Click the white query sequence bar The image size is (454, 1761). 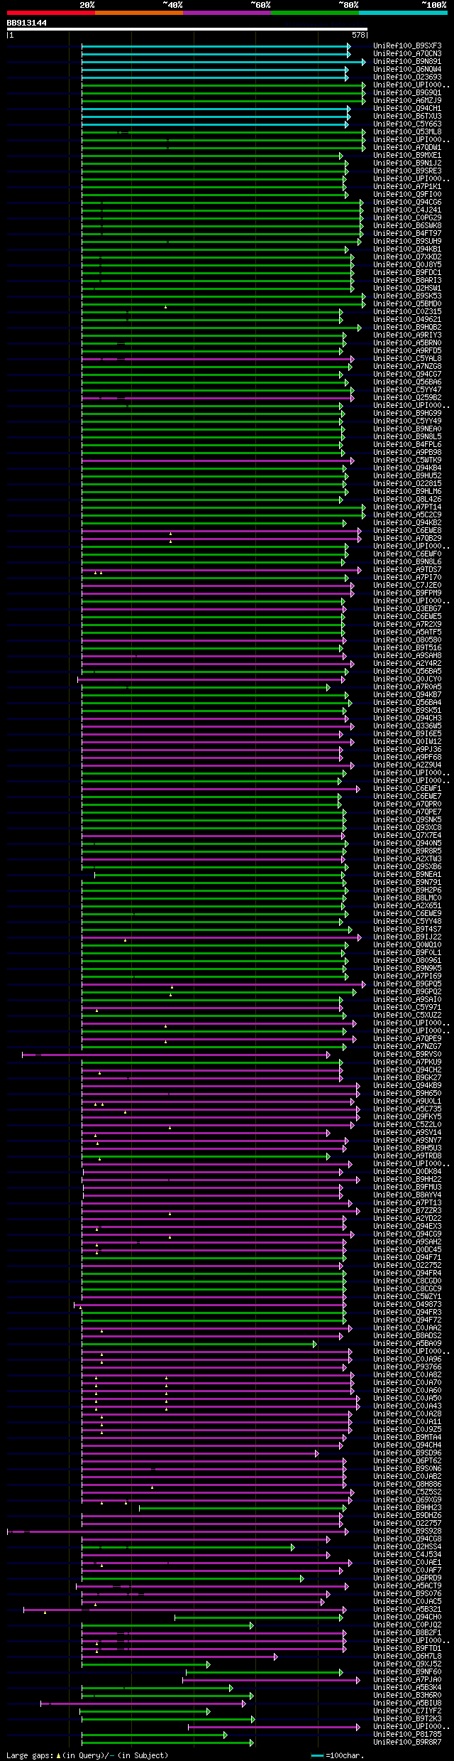click(187, 29)
